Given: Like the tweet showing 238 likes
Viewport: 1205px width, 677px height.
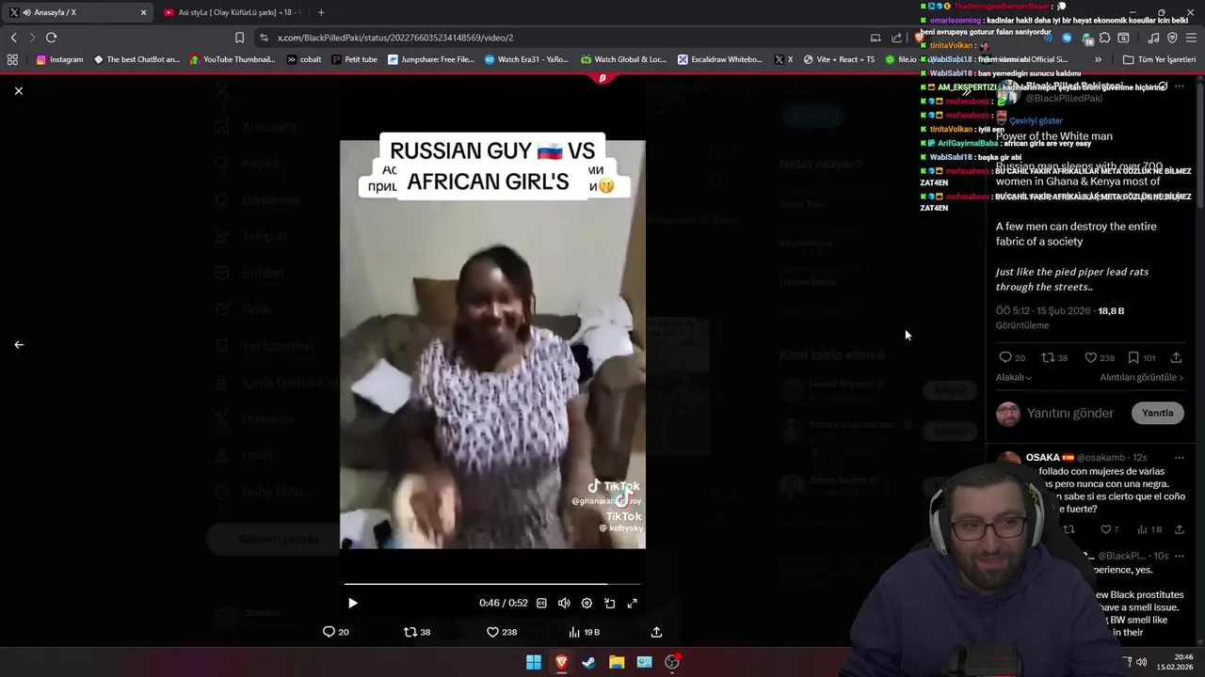Looking at the screenshot, I should click(1099, 358).
